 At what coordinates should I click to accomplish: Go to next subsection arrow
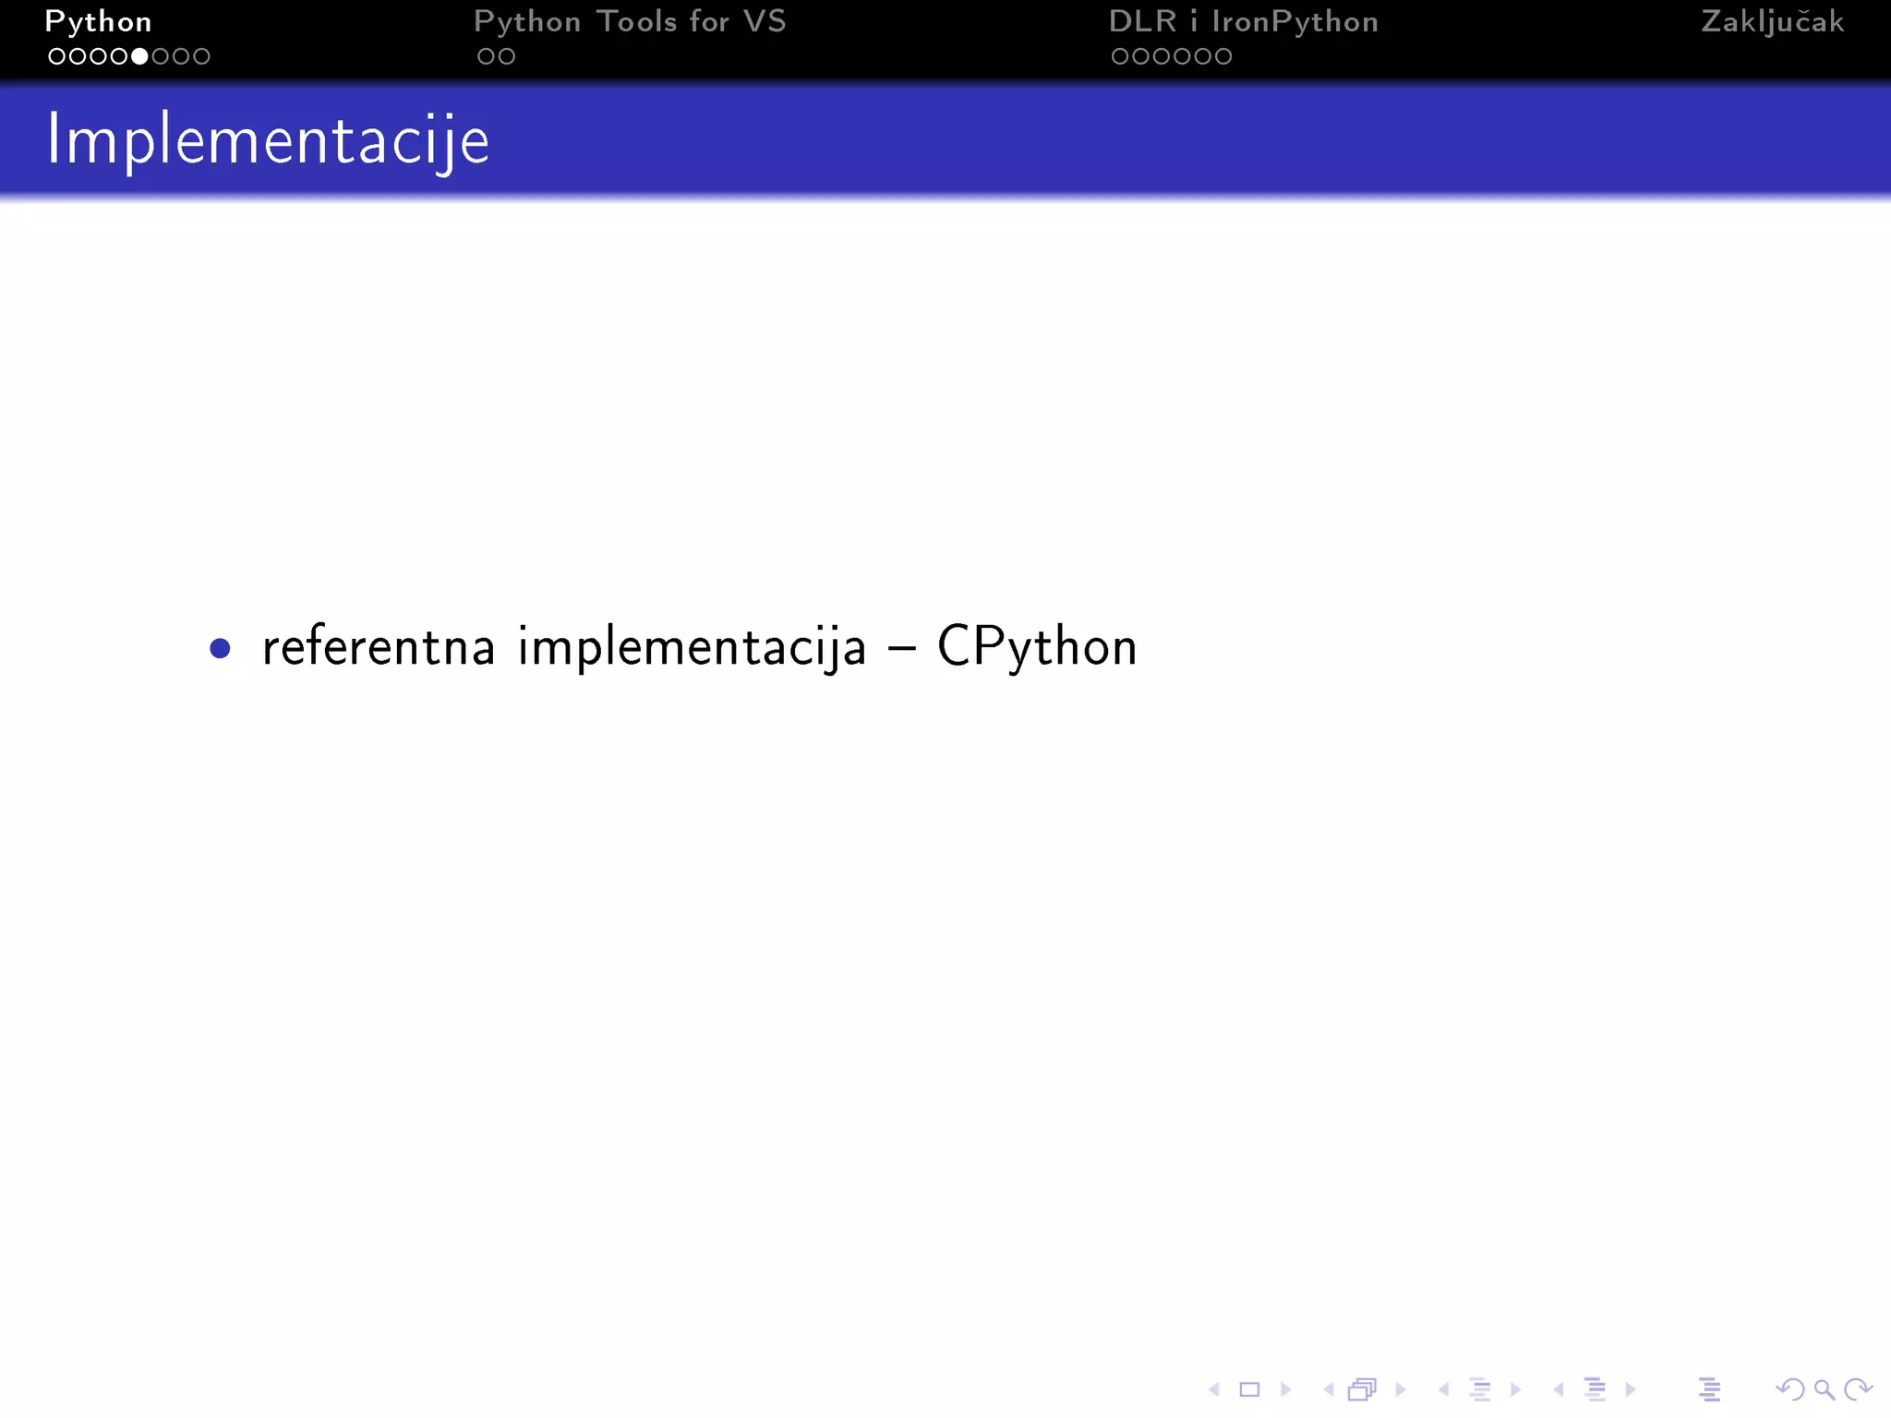(1515, 1389)
